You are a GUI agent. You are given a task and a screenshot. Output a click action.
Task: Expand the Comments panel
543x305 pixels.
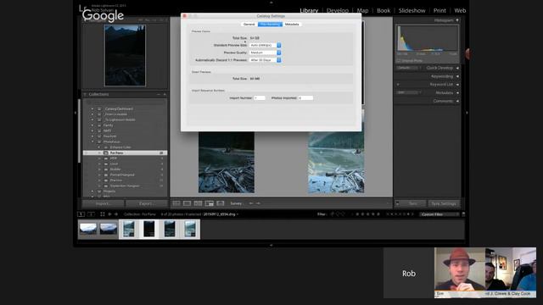(457, 102)
